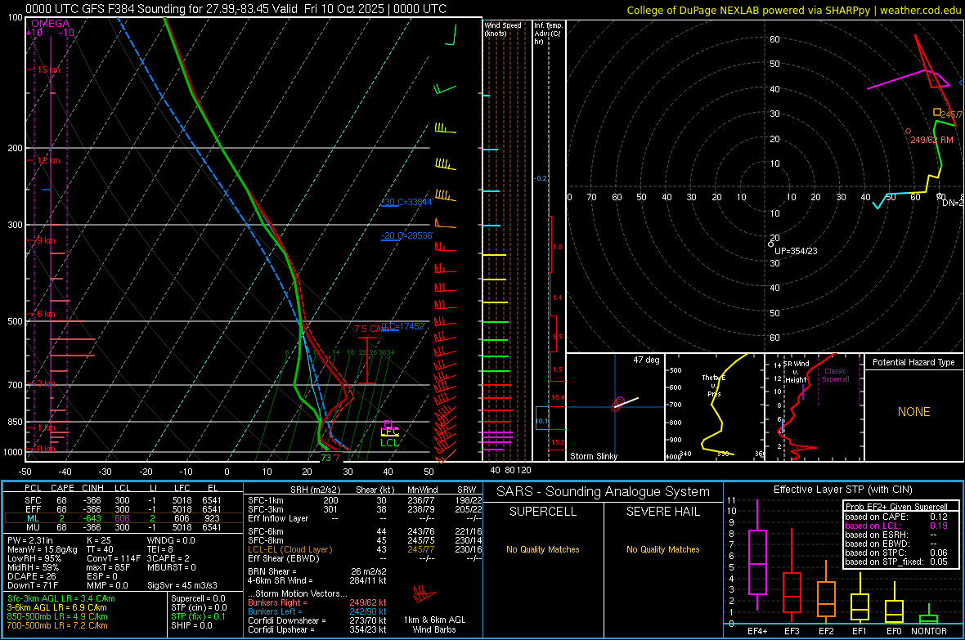This screenshot has height=640, width=965.
Task: Click the SFC parcel row label
Action: 33,500
